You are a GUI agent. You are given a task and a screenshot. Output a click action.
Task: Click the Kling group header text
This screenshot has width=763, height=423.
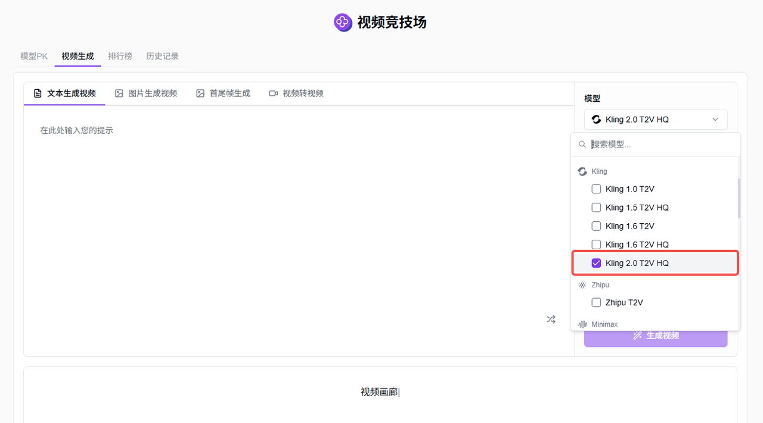tap(599, 171)
